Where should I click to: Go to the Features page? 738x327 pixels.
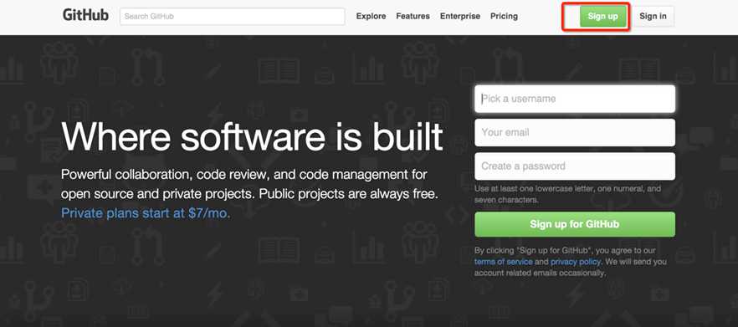(x=413, y=16)
